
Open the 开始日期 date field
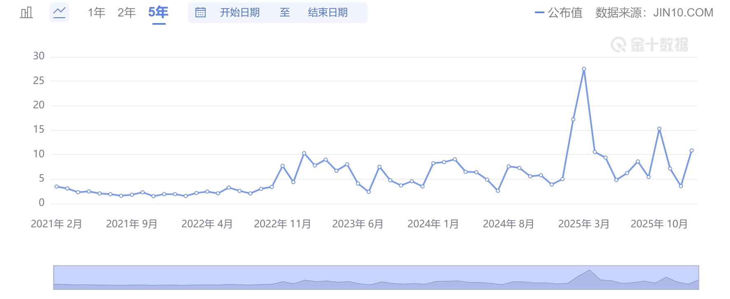click(240, 13)
